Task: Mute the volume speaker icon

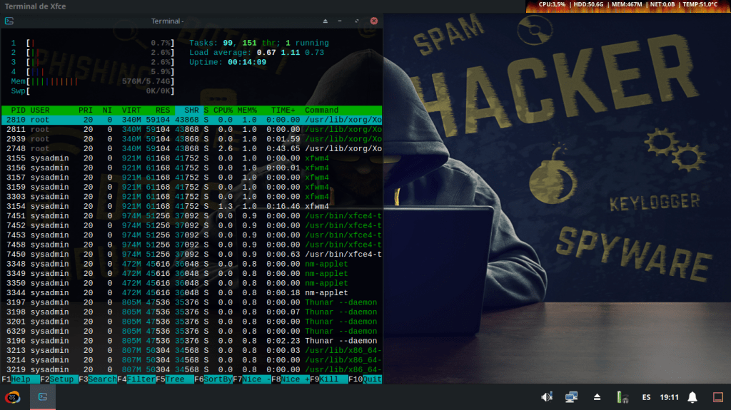Action: [547, 397]
